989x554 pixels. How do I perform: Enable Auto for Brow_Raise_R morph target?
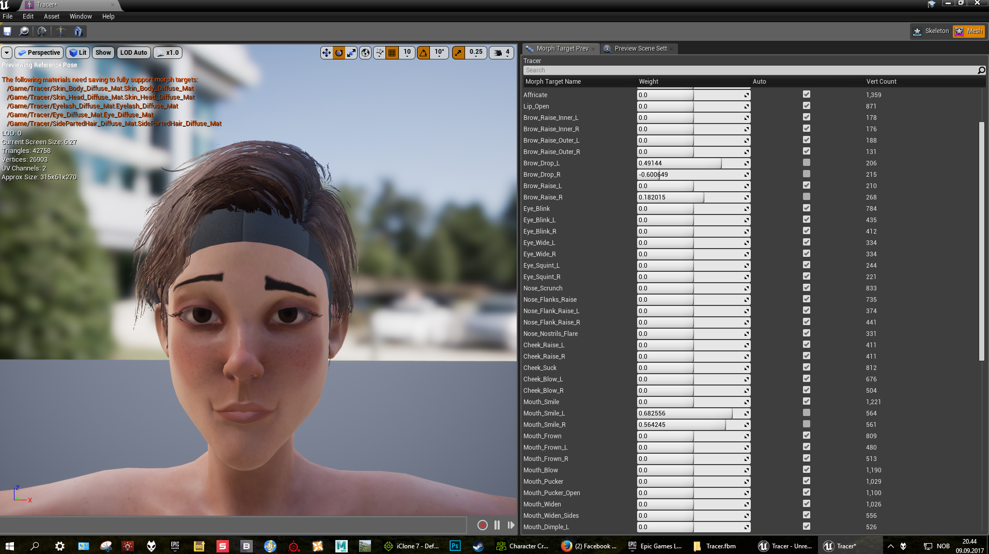(x=807, y=197)
